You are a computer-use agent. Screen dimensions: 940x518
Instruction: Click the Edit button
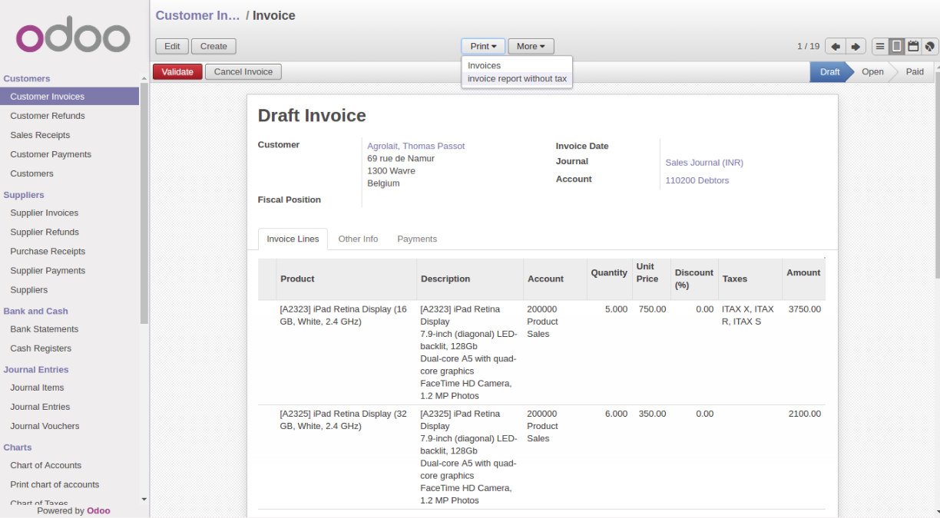(172, 47)
